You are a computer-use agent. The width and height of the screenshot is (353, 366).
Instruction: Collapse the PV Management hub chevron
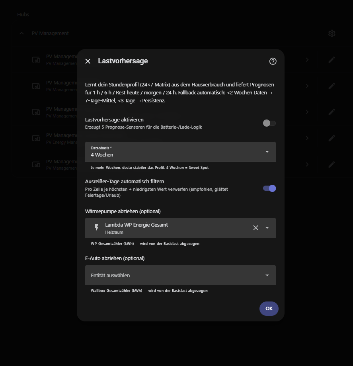pyautogui.click(x=21, y=33)
